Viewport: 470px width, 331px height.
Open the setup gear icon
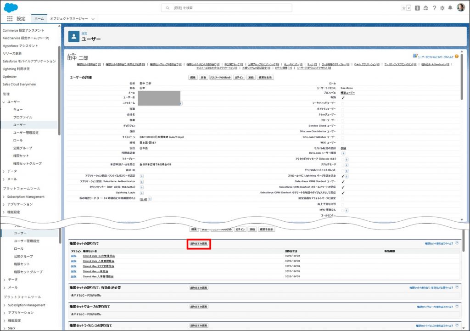point(442,8)
